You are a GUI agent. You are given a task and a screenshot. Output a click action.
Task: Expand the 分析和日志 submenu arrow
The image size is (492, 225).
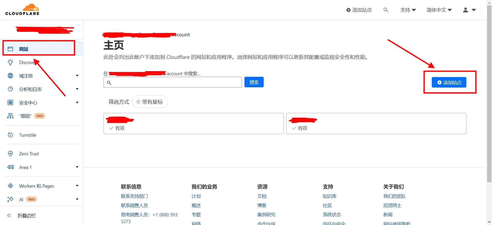pos(77,89)
